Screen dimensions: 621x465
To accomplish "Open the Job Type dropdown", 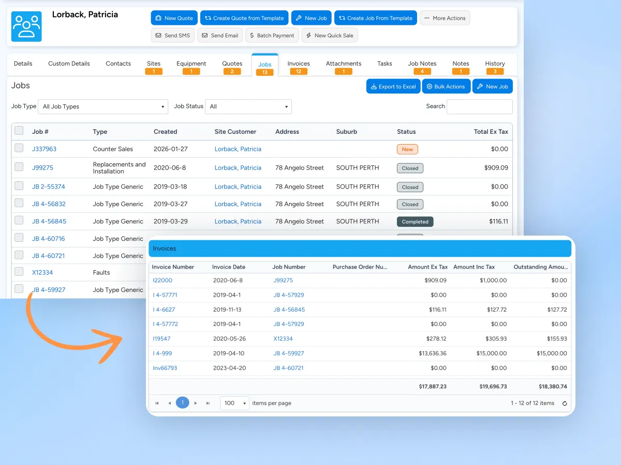I will tap(103, 106).
